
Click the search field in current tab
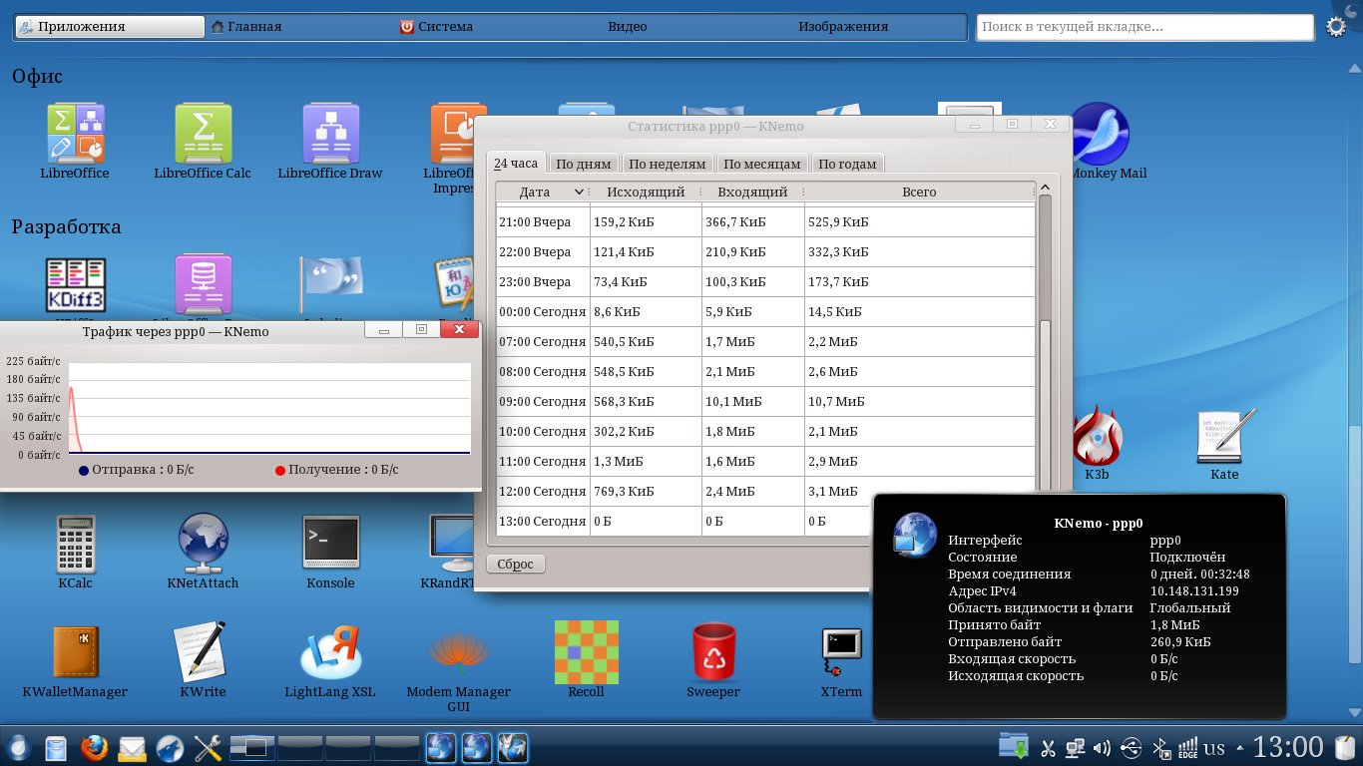1143,27
